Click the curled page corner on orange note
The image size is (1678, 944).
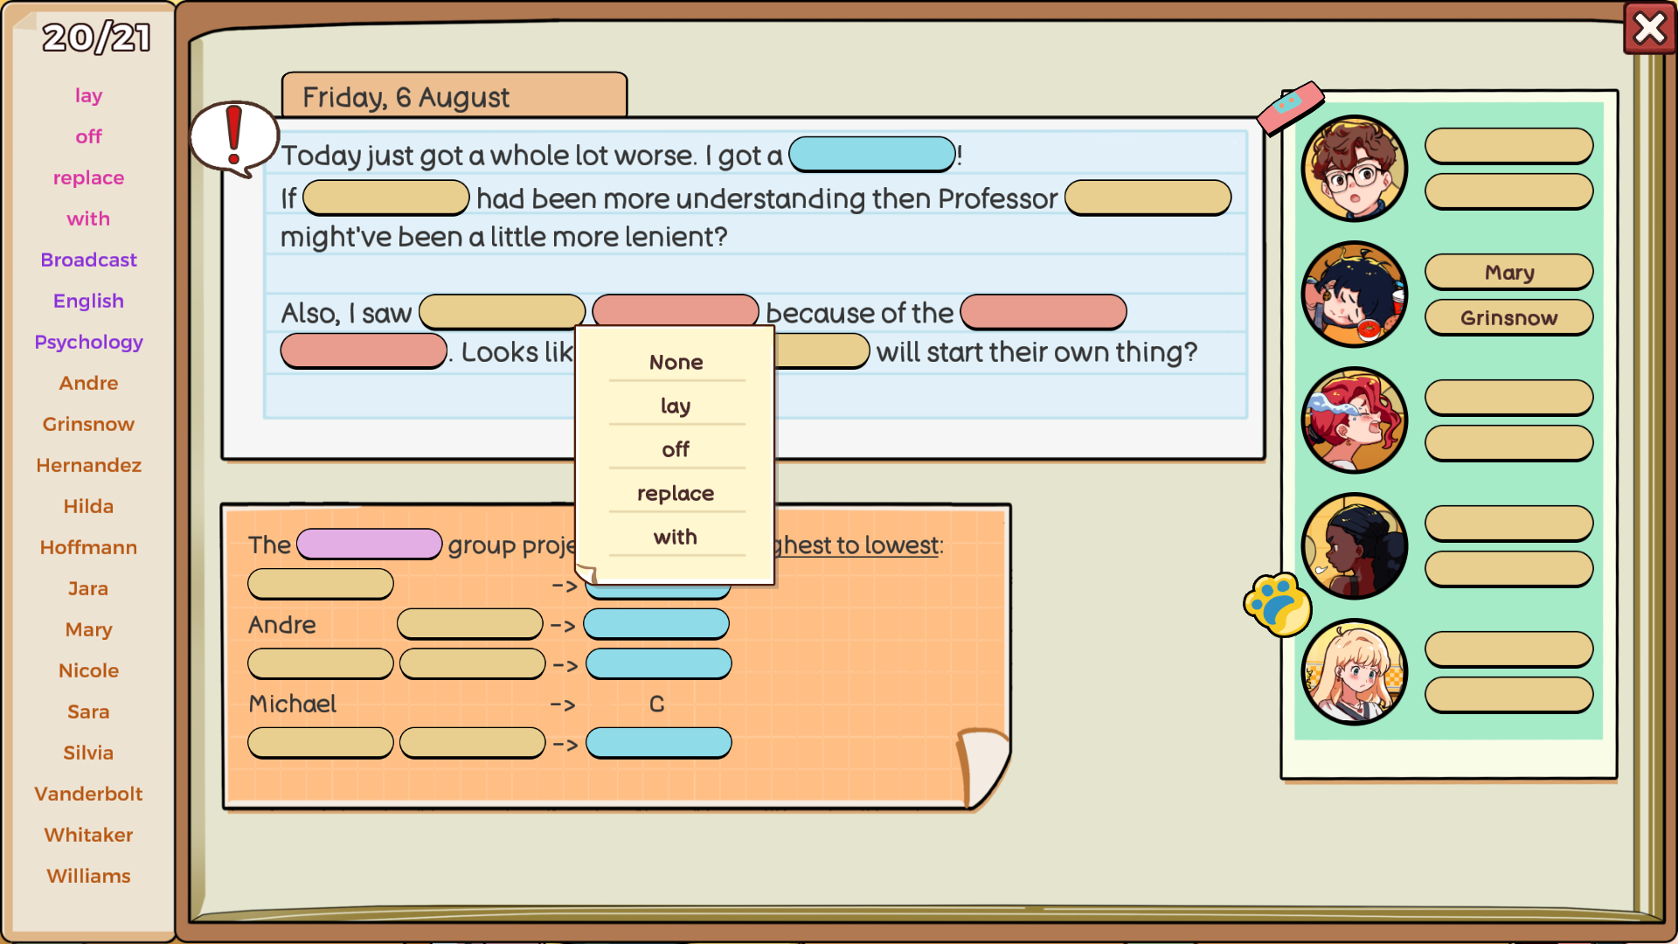point(983,762)
